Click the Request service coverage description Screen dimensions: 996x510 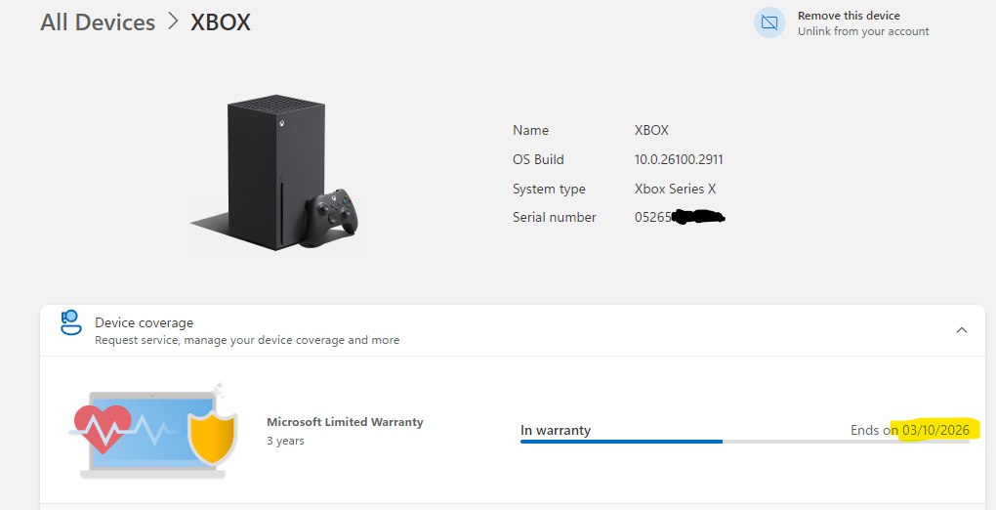coord(247,340)
